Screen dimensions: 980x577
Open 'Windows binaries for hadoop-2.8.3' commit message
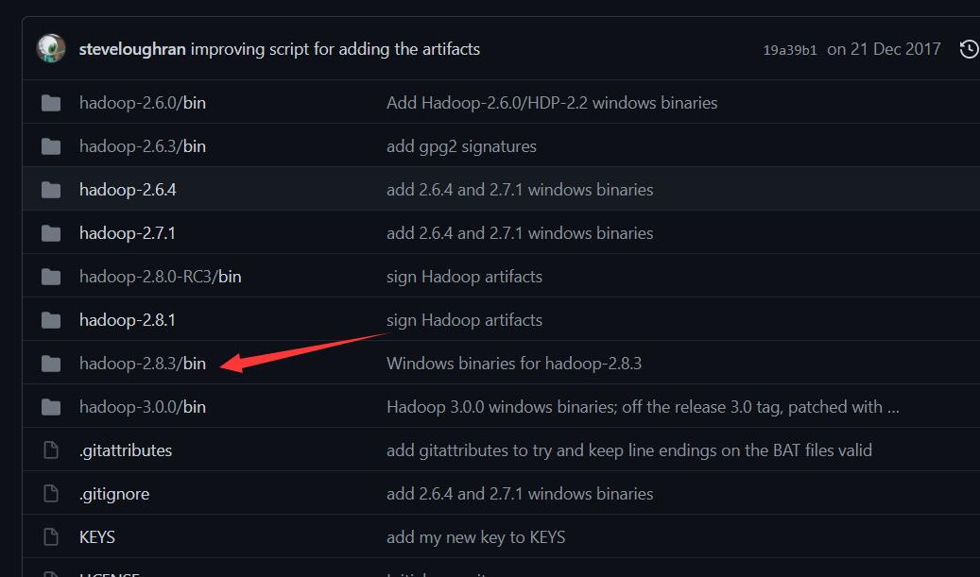[514, 364]
